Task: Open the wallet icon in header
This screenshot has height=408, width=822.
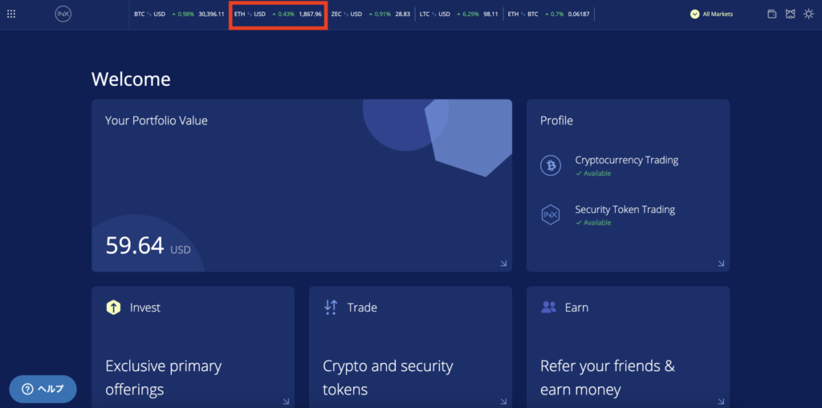Action: (x=772, y=14)
